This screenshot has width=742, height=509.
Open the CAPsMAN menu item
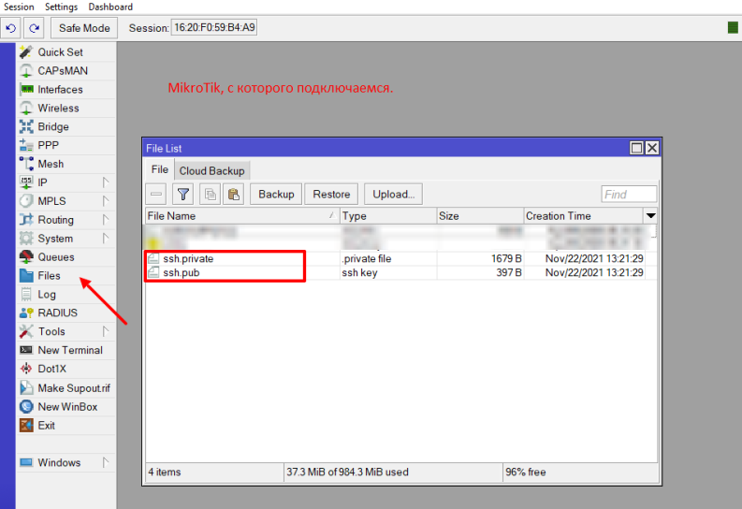tap(66, 70)
